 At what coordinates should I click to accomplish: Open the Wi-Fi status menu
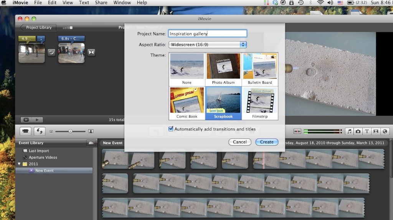(x=320, y=3)
